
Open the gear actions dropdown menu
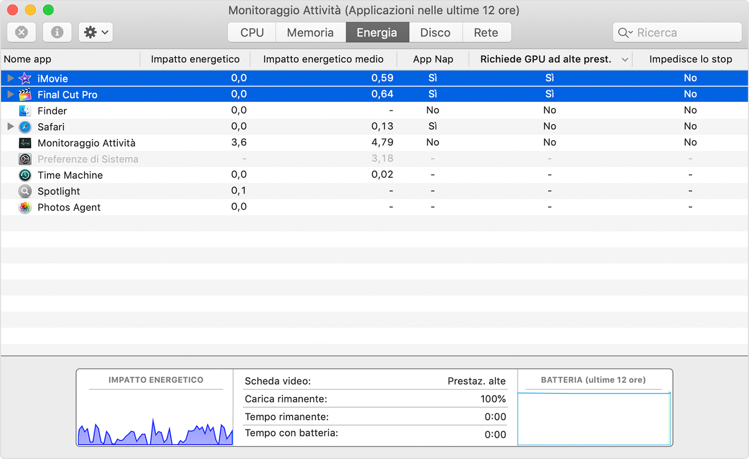click(x=95, y=33)
